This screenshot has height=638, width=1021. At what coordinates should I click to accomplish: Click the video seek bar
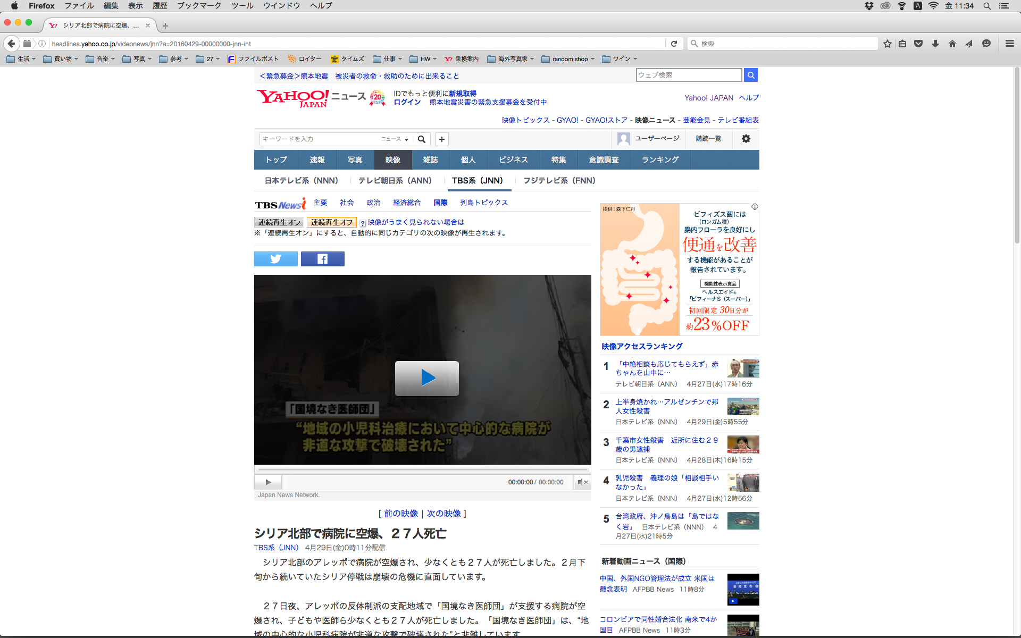pyautogui.click(x=422, y=470)
